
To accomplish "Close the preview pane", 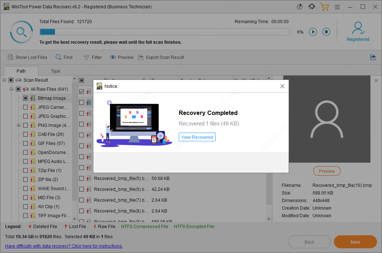I will (x=376, y=81).
